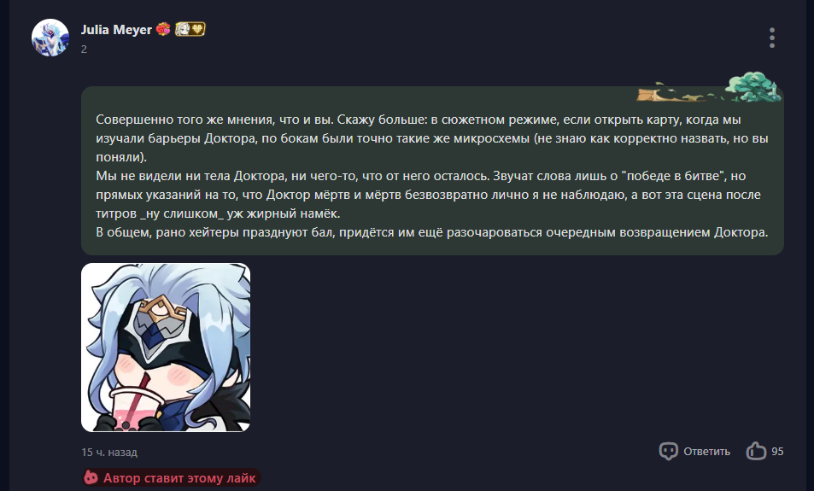Click the 'Ответить' reply text

706,452
